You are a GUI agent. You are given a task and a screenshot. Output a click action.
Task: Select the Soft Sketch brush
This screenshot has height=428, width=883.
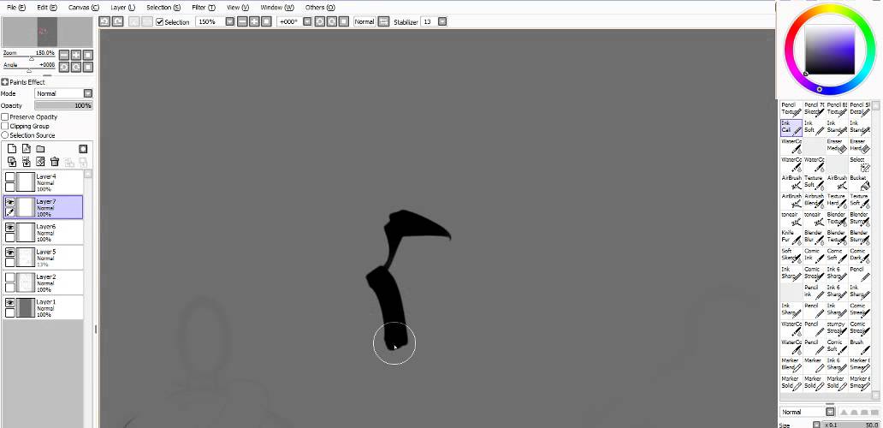tap(791, 255)
